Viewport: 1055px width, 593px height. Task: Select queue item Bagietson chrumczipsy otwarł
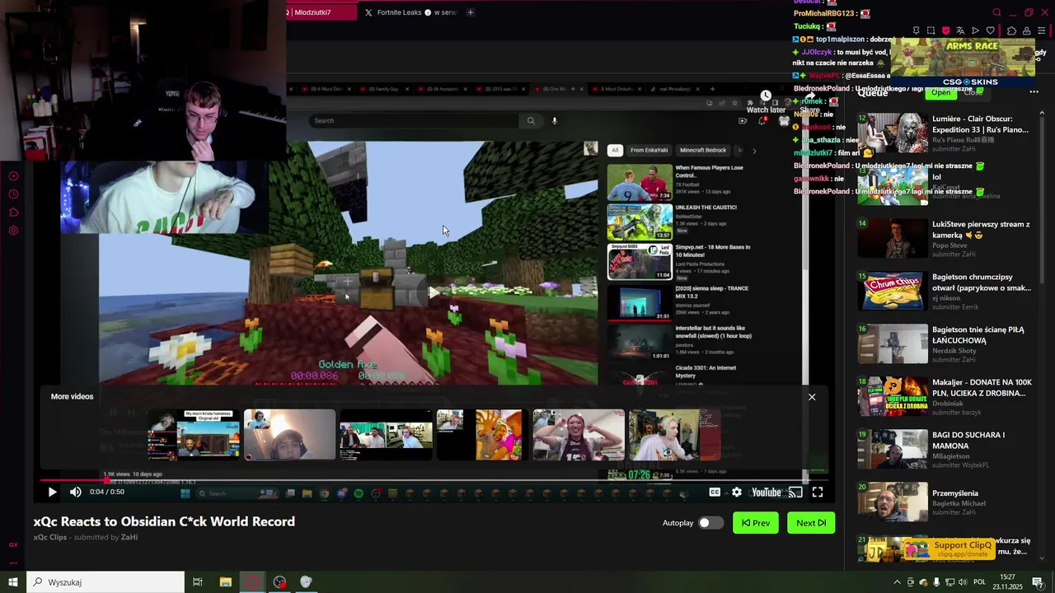coord(945,291)
